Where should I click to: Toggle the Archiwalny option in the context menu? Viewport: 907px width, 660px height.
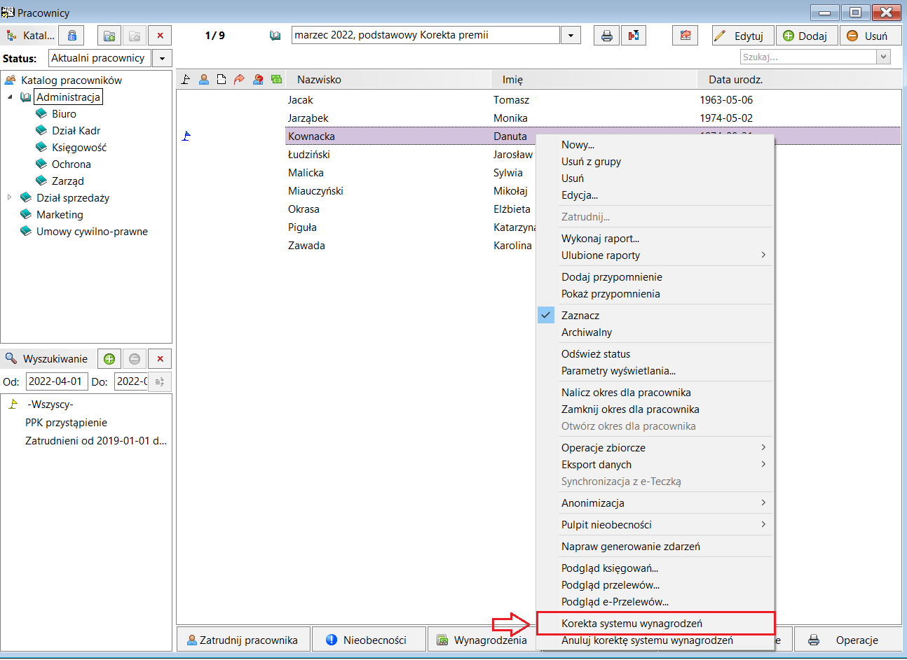pos(587,332)
